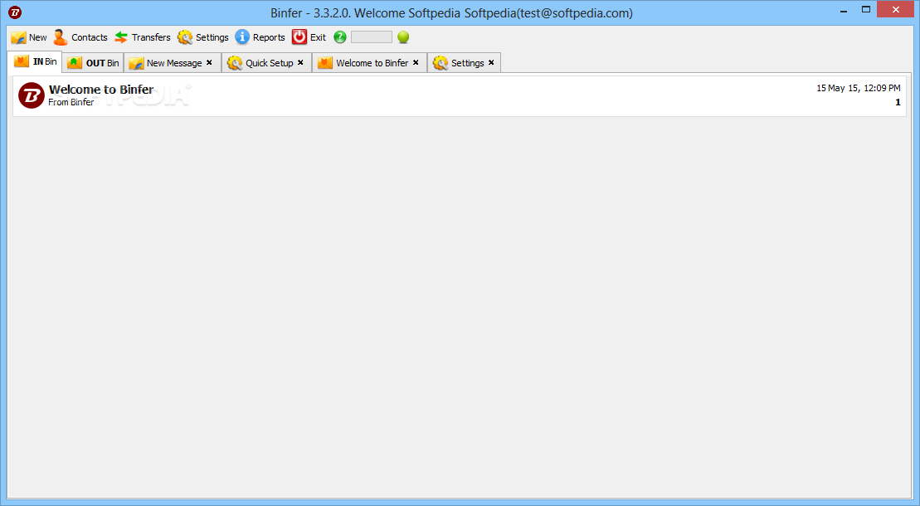Viewport: 920px width, 506px height.
Task: Click the Settings tab gear icon
Action: [440, 63]
